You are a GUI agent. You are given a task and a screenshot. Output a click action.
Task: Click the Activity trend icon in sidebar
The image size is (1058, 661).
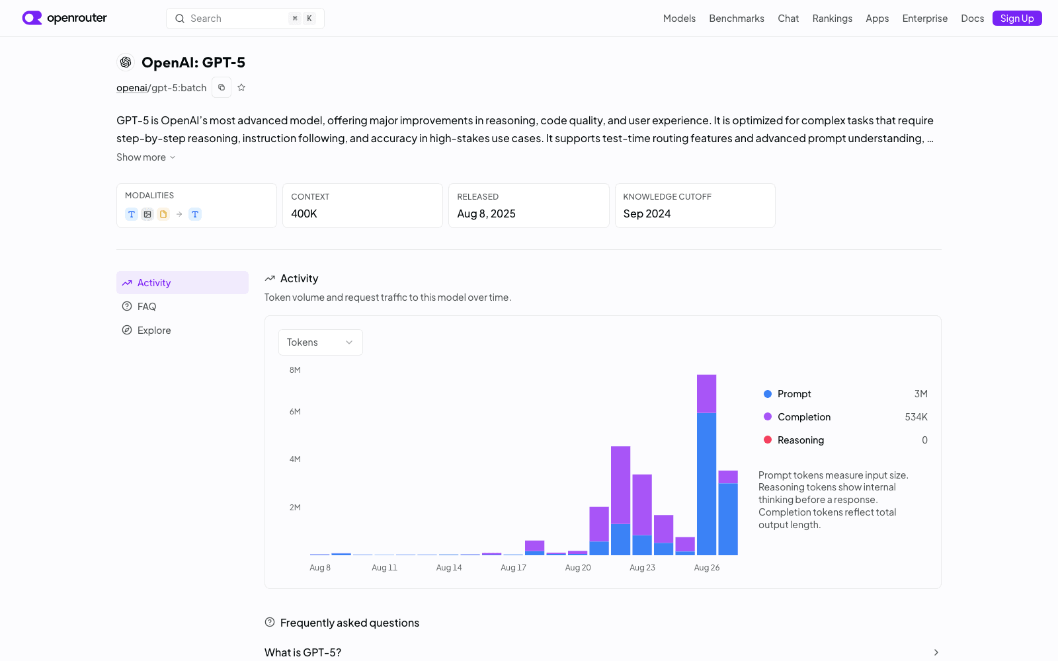click(x=127, y=283)
